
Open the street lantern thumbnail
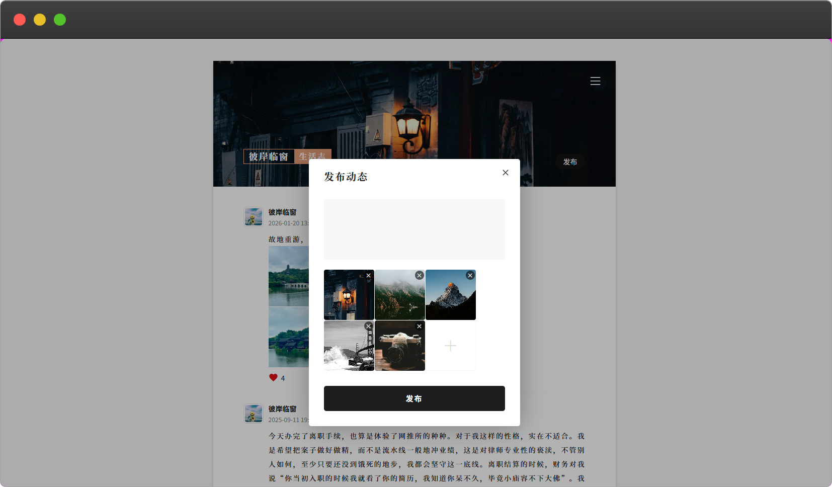click(x=349, y=295)
